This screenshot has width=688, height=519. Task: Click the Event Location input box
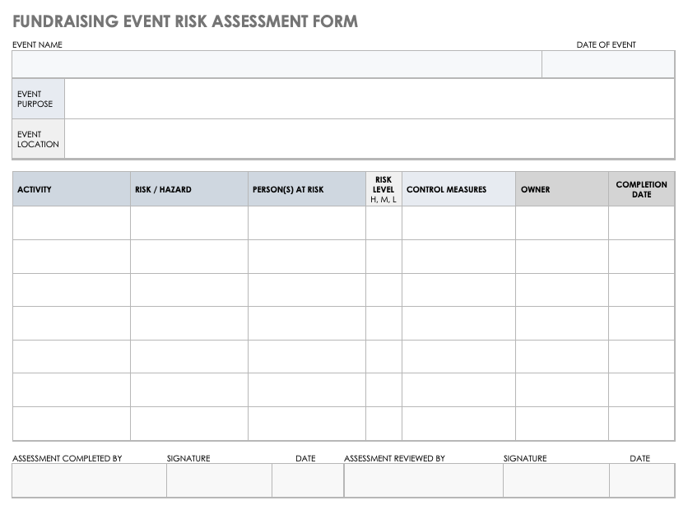(x=369, y=139)
